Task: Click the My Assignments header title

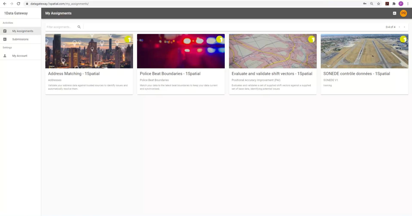Action: pos(58,13)
